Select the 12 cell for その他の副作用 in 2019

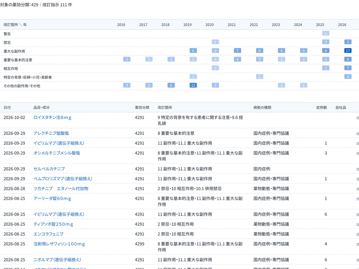pyautogui.click(x=193, y=85)
